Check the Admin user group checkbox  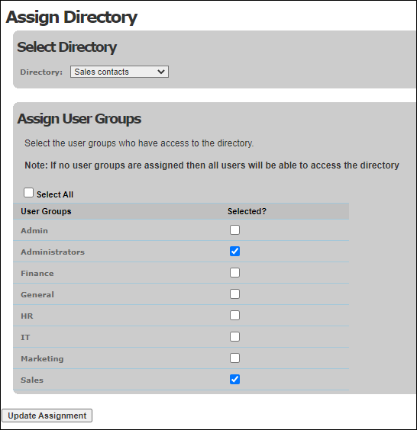click(234, 229)
